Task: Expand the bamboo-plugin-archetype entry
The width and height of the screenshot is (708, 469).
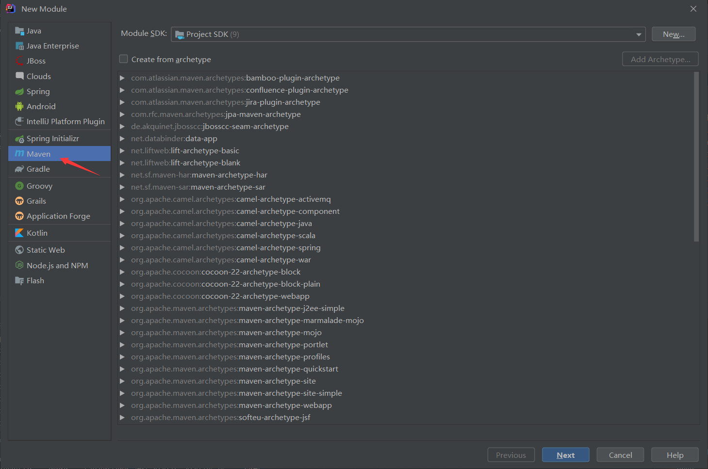Action: [122, 78]
